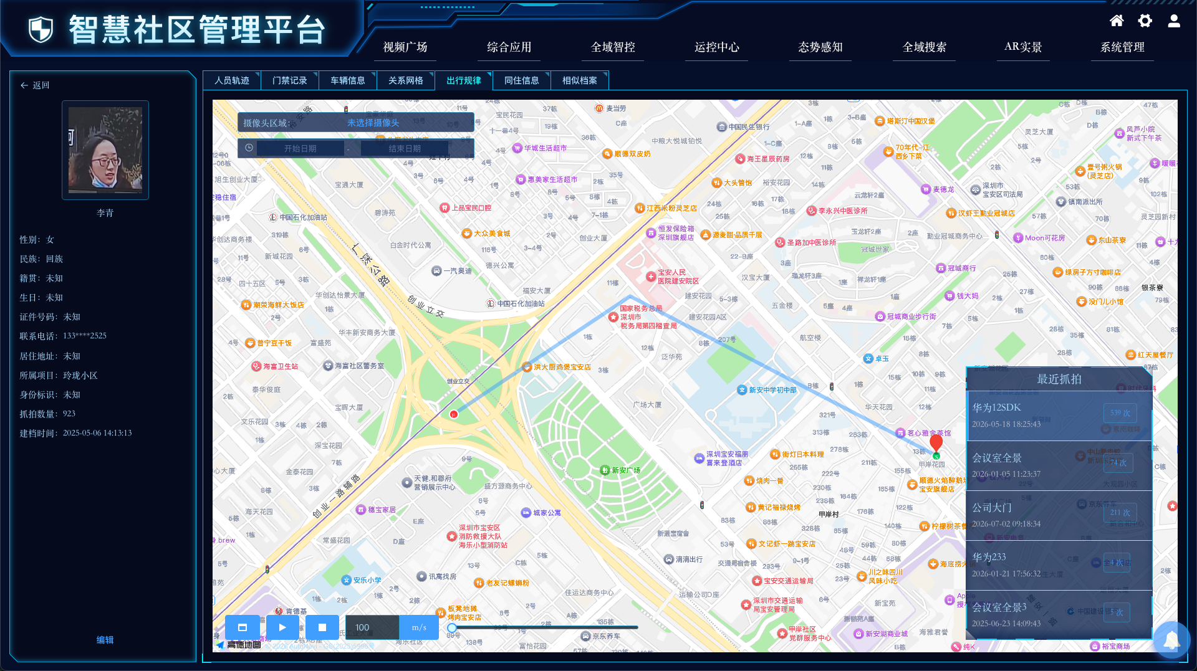Open the user profile icon

(x=1174, y=21)
